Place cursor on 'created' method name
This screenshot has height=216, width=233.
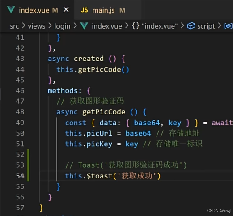89,59
